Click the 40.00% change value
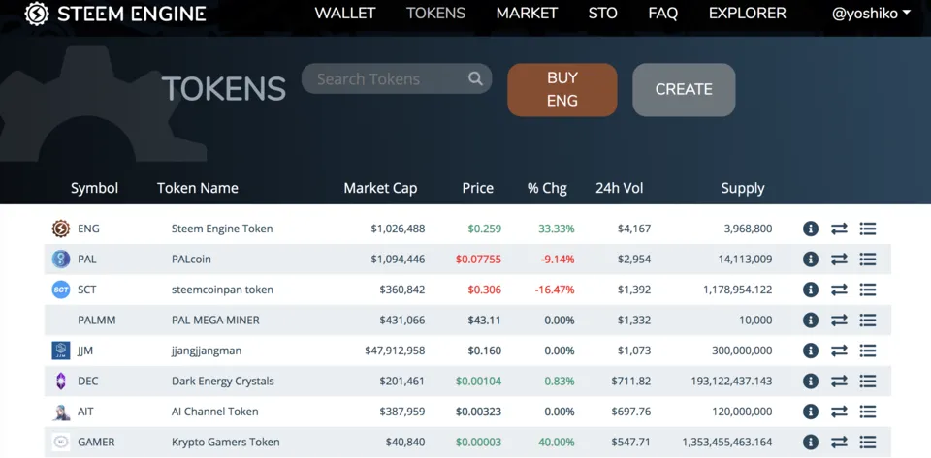The image size is (931, 458). pos(557,442)
